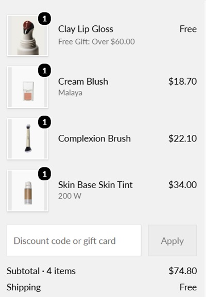Click the Subtotal 4 items label
This screenshot has height=297, width=206.
click(x=41, y=271)
